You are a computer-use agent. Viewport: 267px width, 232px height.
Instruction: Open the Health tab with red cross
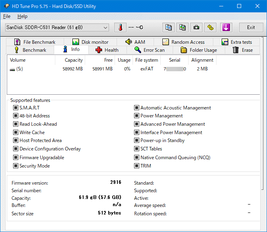pyautogui.click(x=107, y=50)
